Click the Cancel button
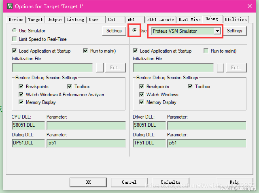 [x=129, y=182]
